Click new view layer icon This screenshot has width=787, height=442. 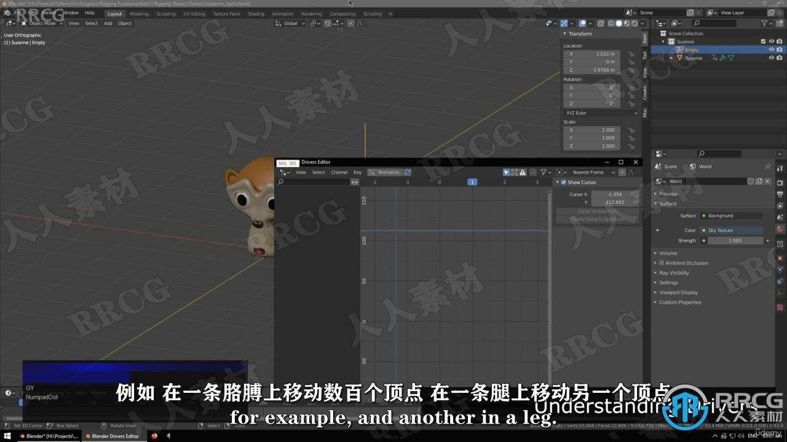point(770,12)
